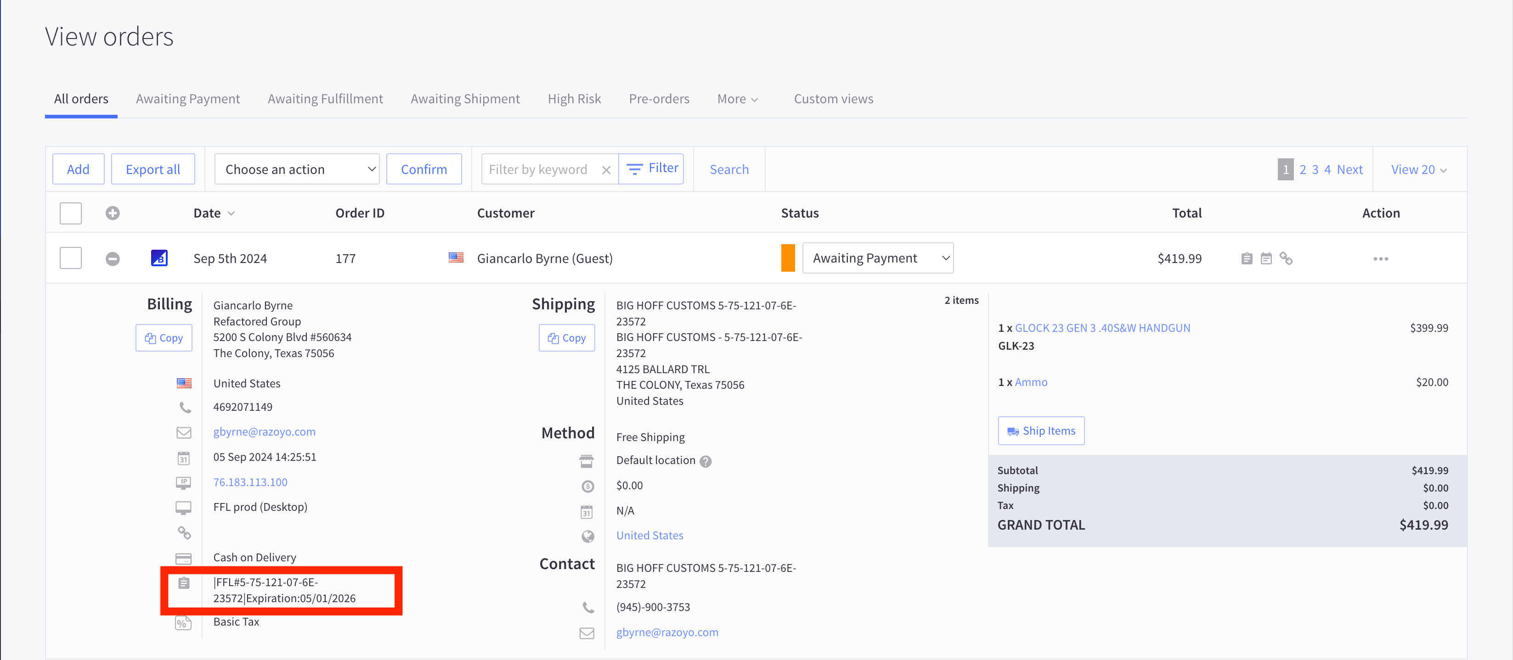Open the three-dots action menu for order 177
This screenshot has width=1513, height=660.
coord(1380,259)
